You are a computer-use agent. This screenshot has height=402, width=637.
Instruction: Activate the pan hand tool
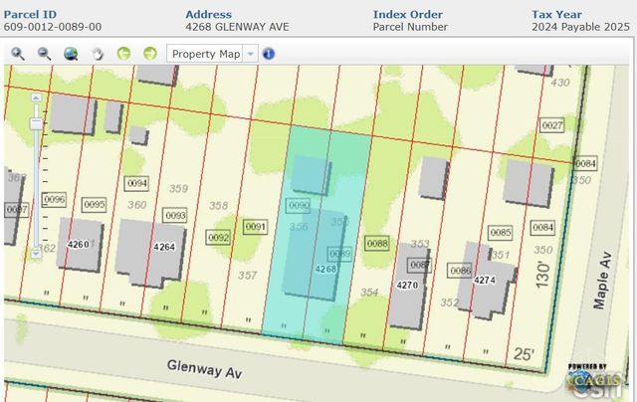point(98,52)
